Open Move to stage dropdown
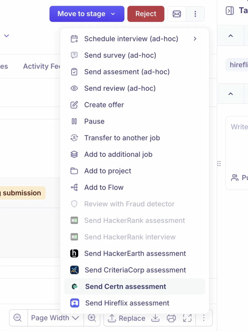Viewport: 248px width, 331px height. tap(87, 14)
